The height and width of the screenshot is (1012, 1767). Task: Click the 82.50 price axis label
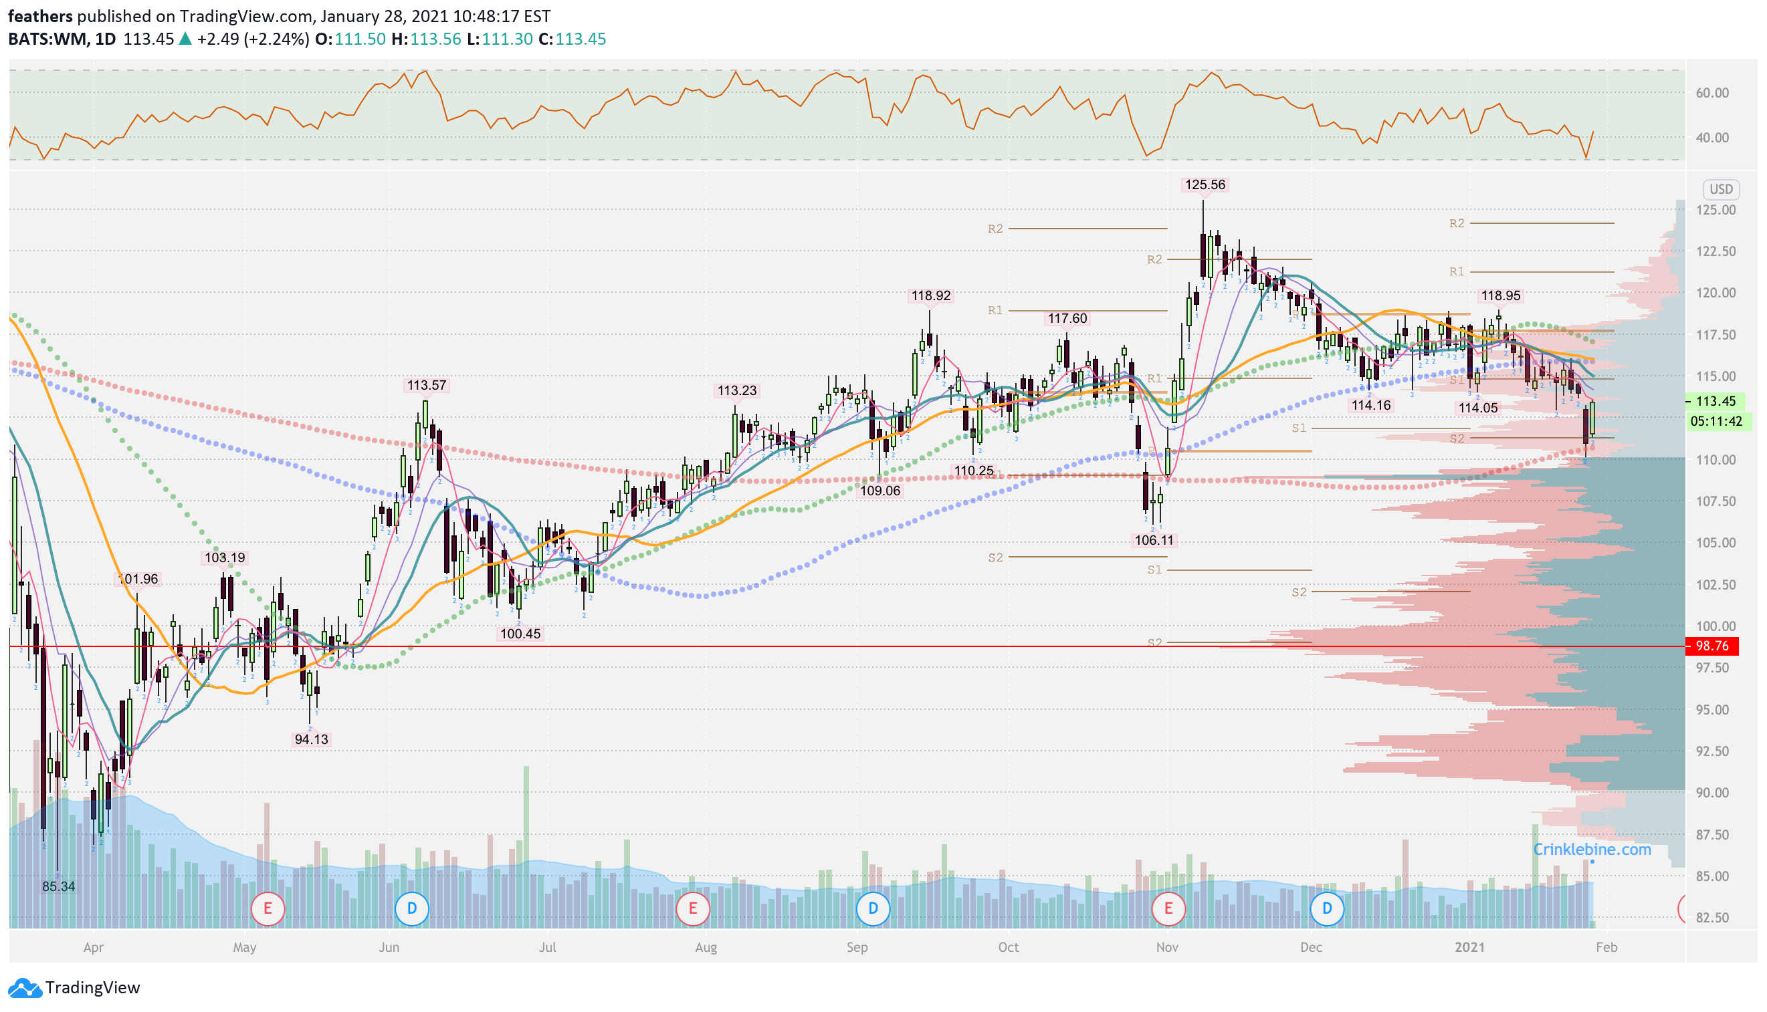[x=1712, y=918]
